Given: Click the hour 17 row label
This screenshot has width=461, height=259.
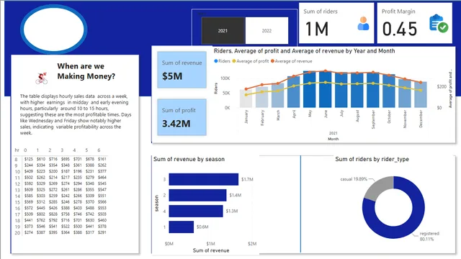Looking at the screenshot, I should coord(17,214).
